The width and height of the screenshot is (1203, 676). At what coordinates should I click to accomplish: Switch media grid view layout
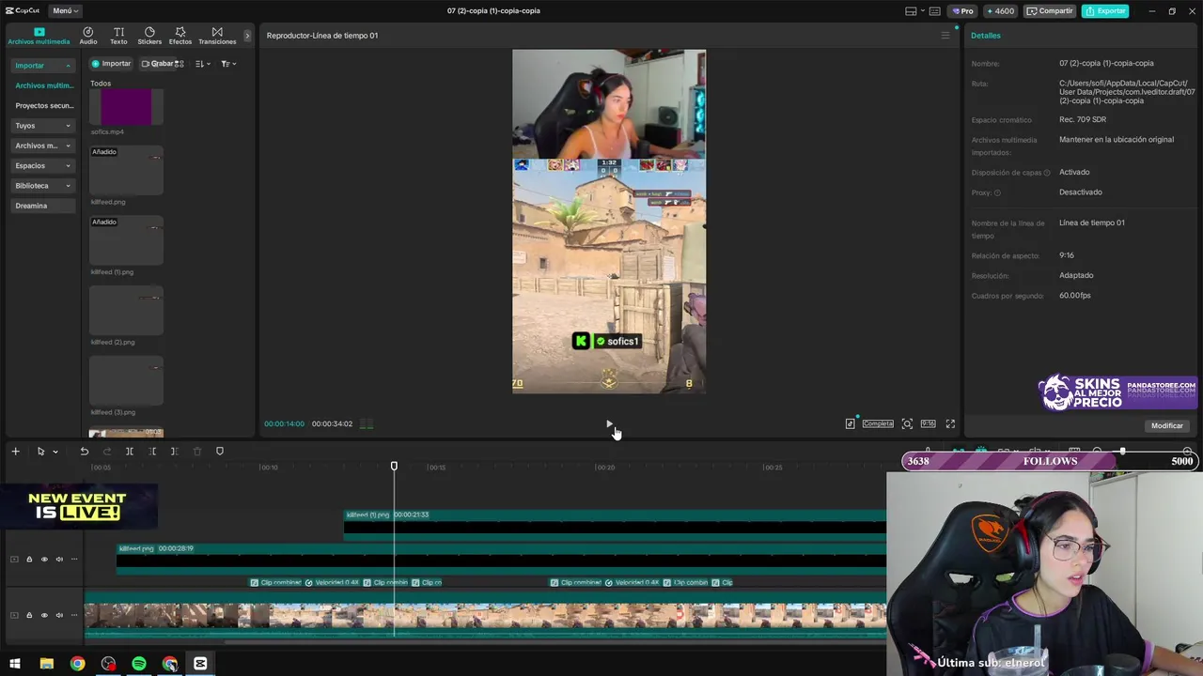coord(179,64)
